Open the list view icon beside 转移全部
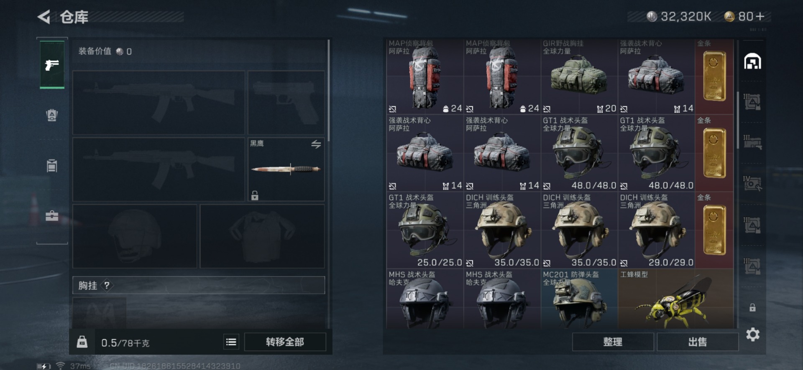 pos(231,342)
